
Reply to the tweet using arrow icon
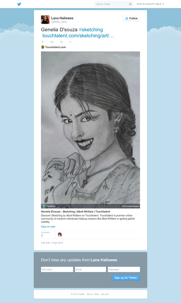[43, 42]
